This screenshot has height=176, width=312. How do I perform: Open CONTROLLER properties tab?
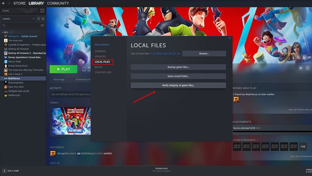click(x=103, y=72)
